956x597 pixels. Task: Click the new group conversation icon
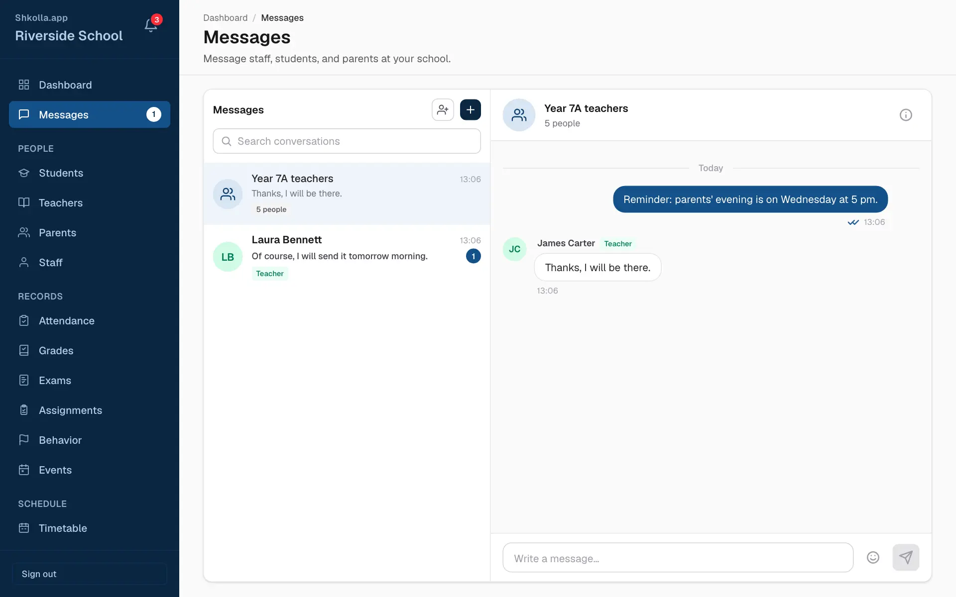tap(443, 110)
